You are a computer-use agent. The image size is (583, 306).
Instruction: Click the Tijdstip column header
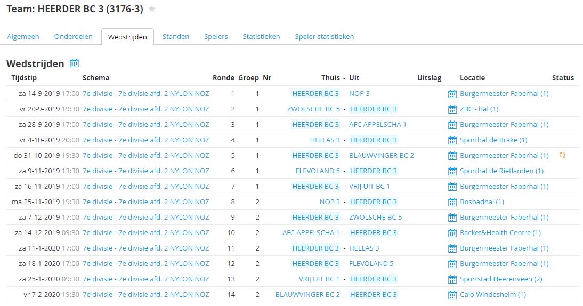[x=24, y=78]
